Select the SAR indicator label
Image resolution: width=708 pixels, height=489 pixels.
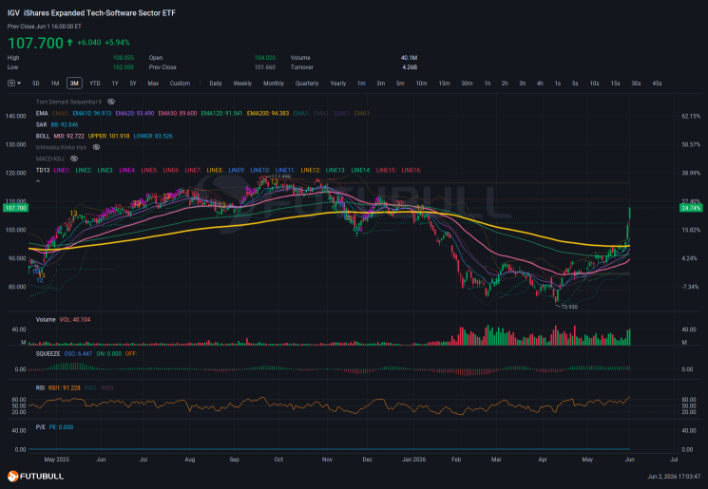(x=41, y=125)
